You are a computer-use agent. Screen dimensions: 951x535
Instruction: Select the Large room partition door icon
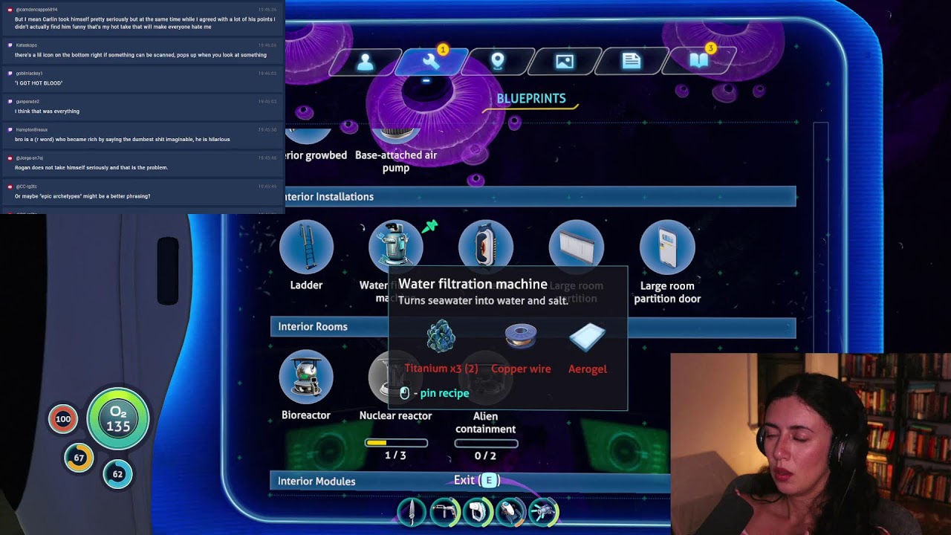667,247
